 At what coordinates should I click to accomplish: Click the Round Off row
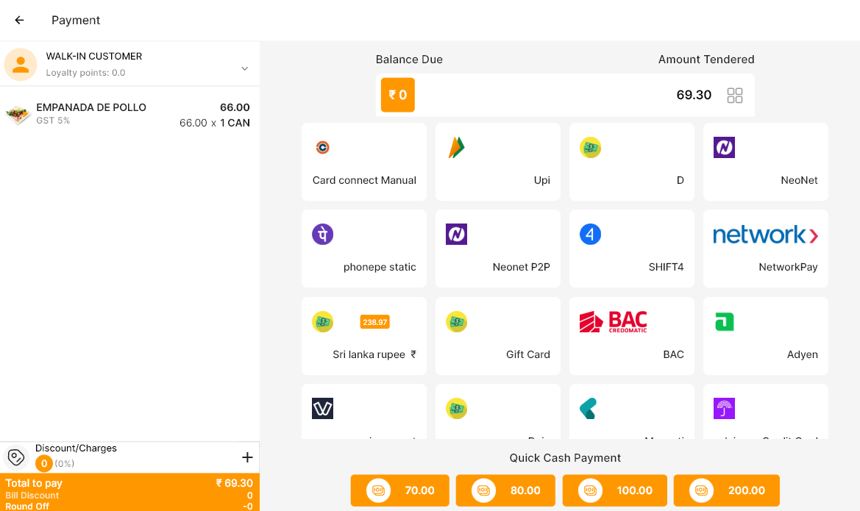[x=129, y=506]
